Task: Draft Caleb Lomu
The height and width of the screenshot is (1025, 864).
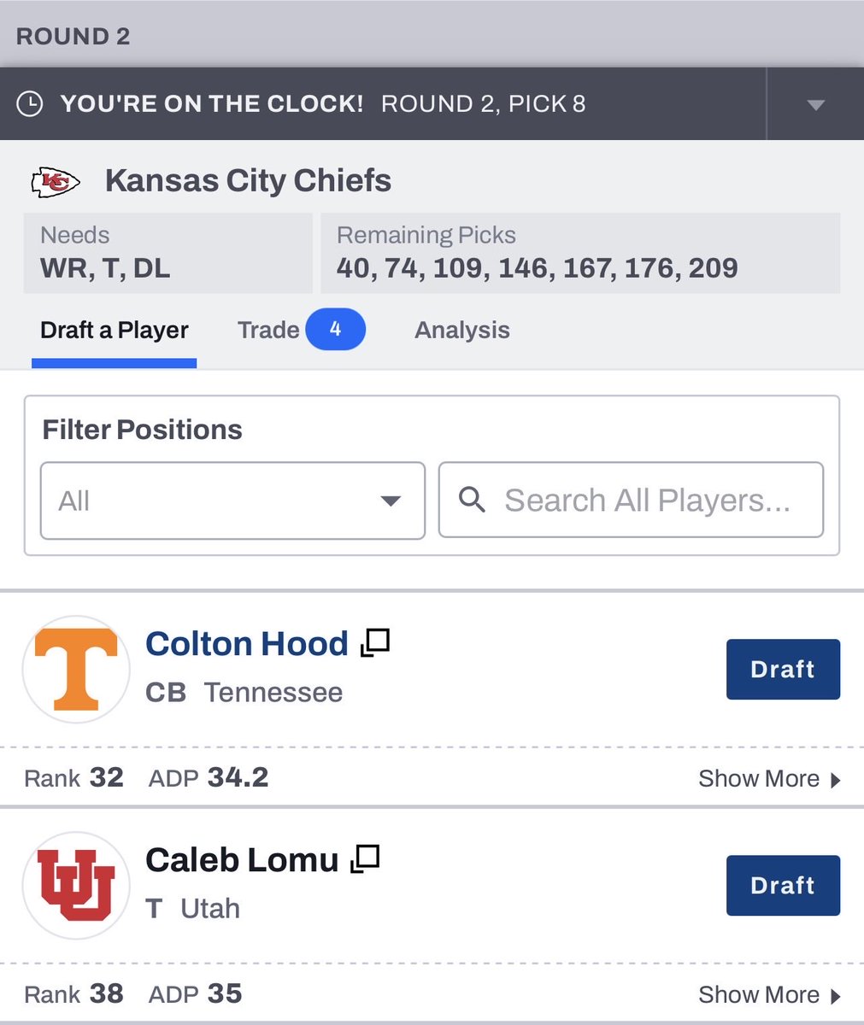Action: point(783,885)
